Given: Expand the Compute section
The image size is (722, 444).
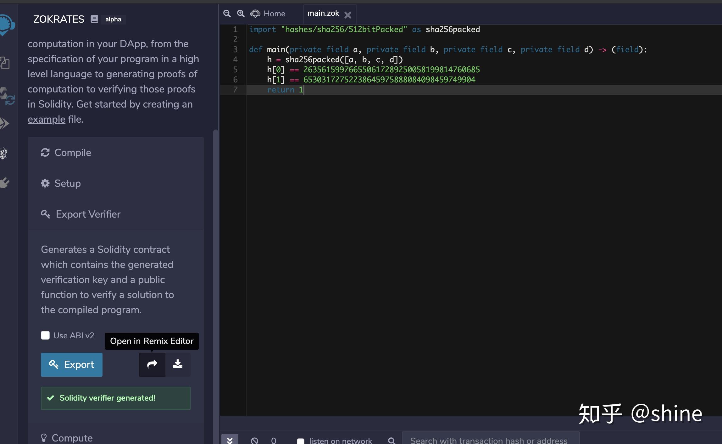Looking at the screenshot, I should (116, 438).
